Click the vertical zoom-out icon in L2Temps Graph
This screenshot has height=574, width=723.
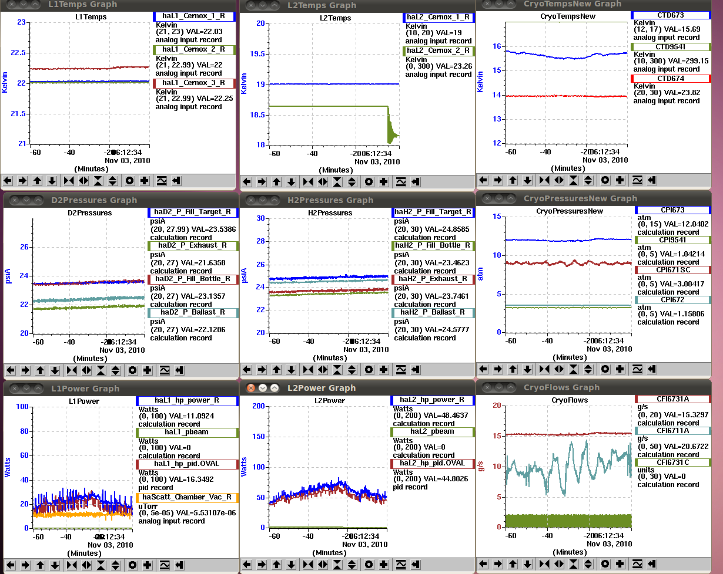352,182
